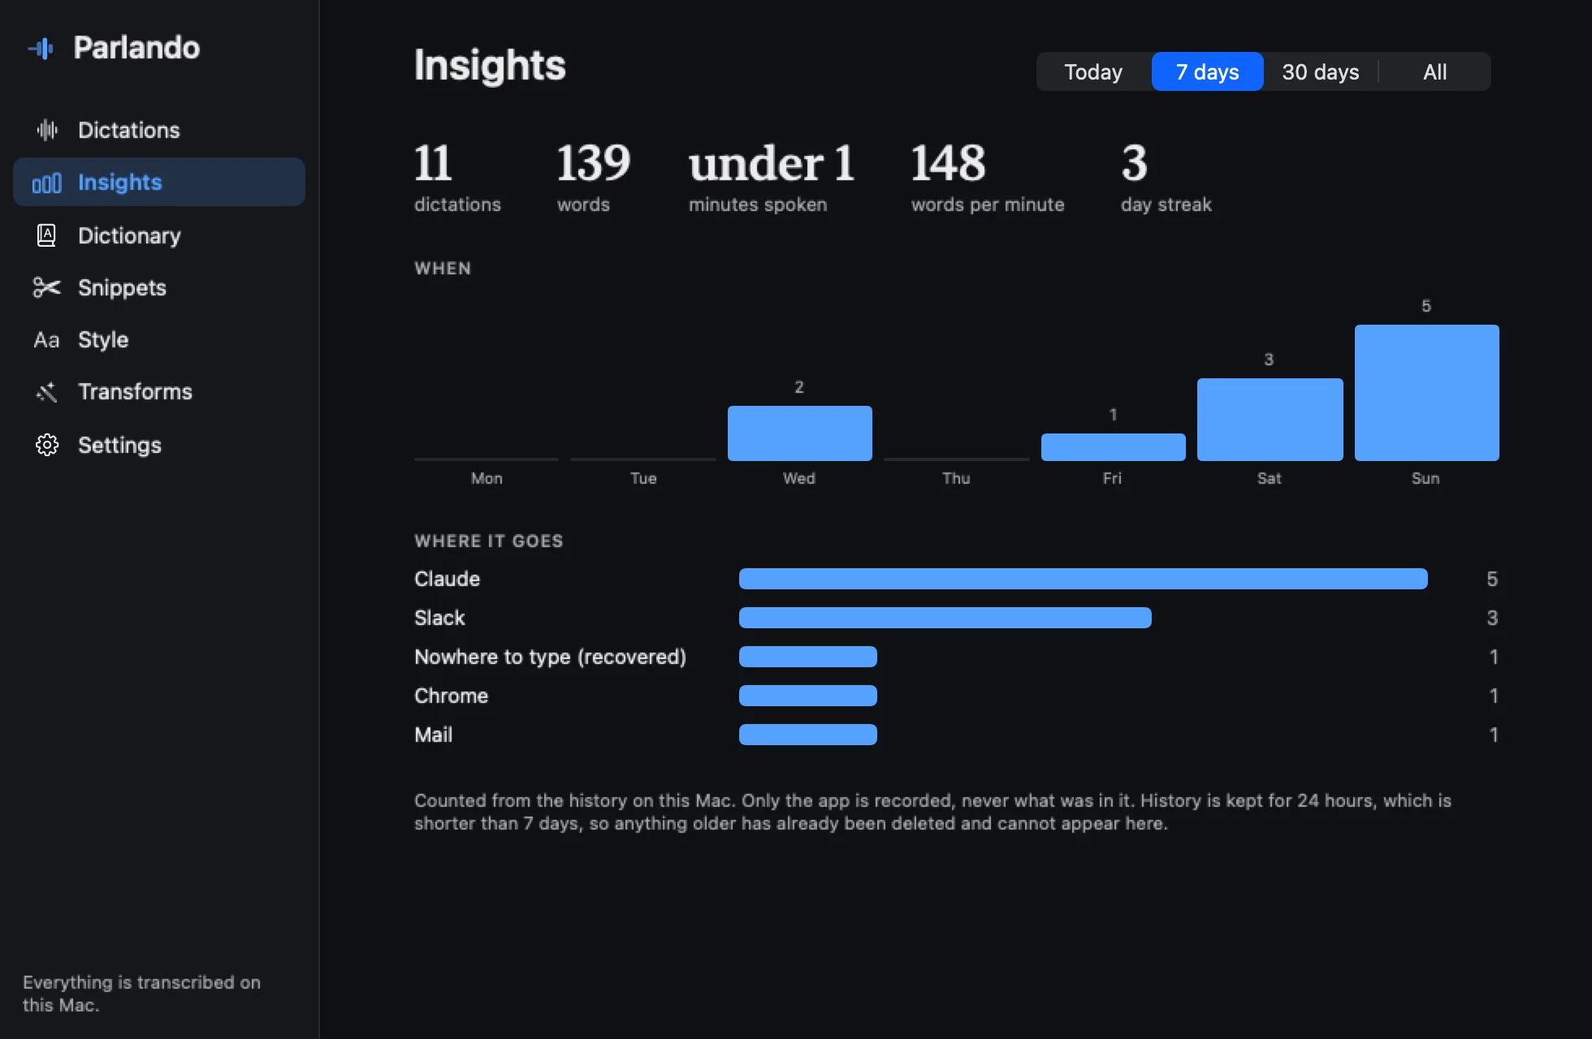1592x1039 pixels.
Task: Click the Saturday bar in the chart
Action: pos(1270,420)
